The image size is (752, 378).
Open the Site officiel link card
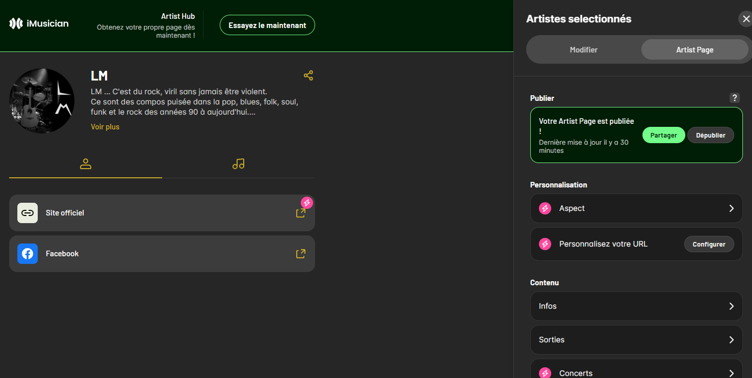[x=162, y=213]
